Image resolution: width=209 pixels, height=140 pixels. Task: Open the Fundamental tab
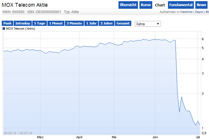tap(181, 5)
